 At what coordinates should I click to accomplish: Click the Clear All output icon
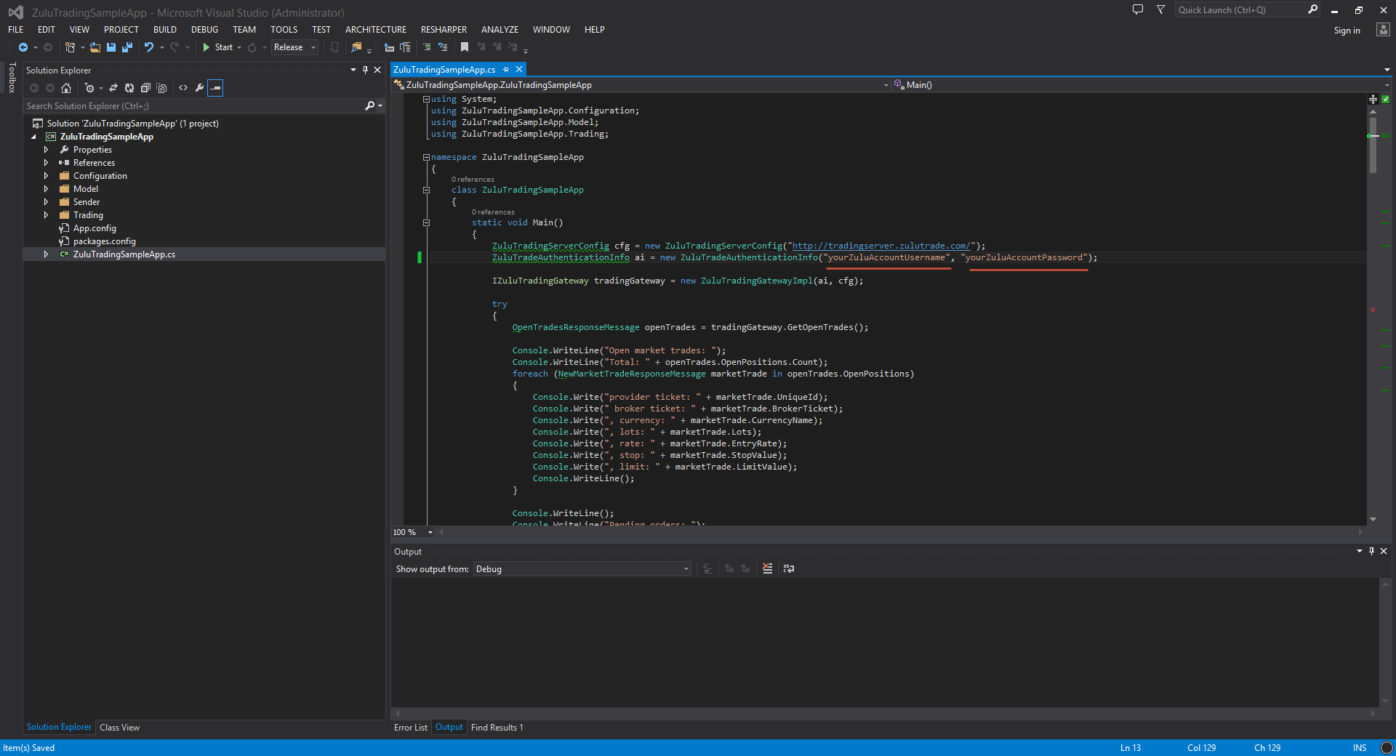click(x=767, y=569)
